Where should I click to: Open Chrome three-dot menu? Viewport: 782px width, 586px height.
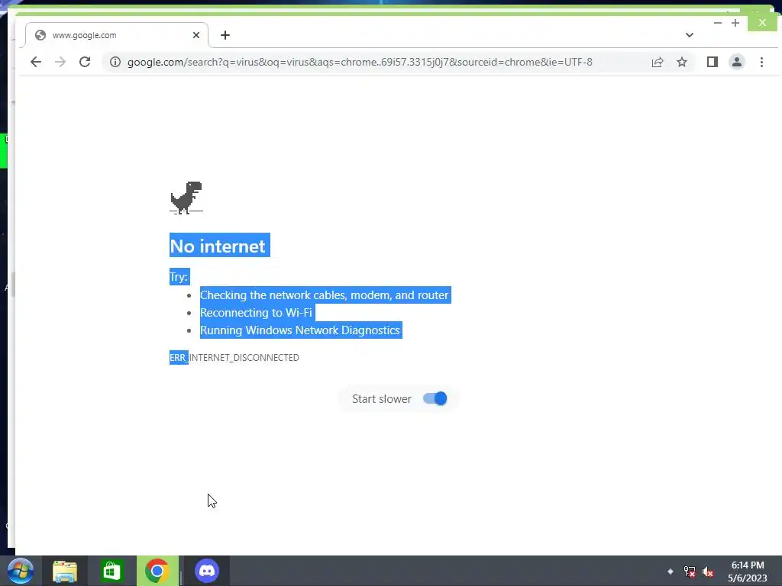pos(761,62)
